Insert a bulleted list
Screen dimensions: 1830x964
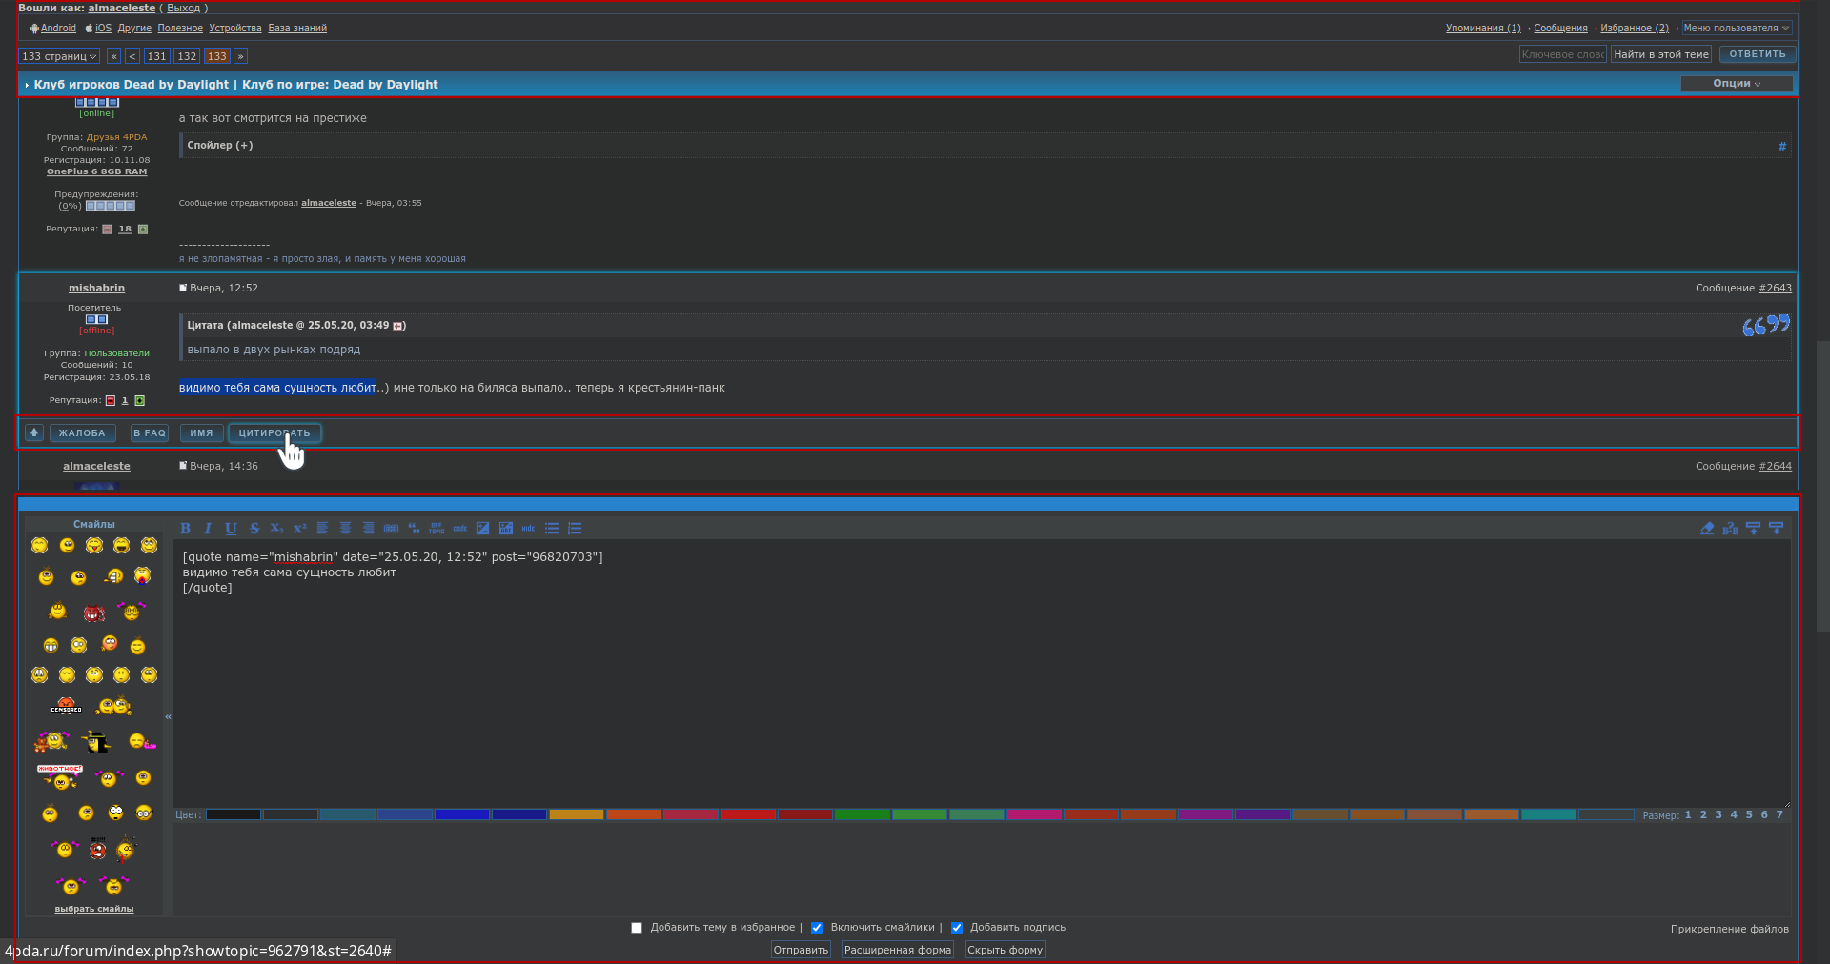point(552,529)
